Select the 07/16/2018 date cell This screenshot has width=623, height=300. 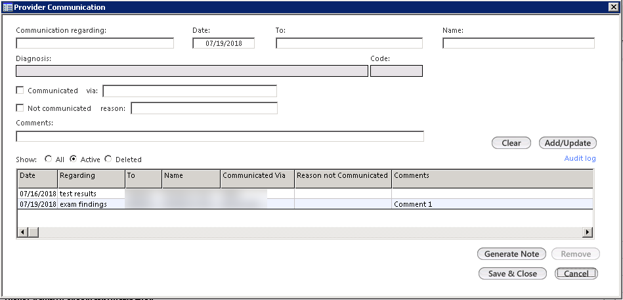37,194
